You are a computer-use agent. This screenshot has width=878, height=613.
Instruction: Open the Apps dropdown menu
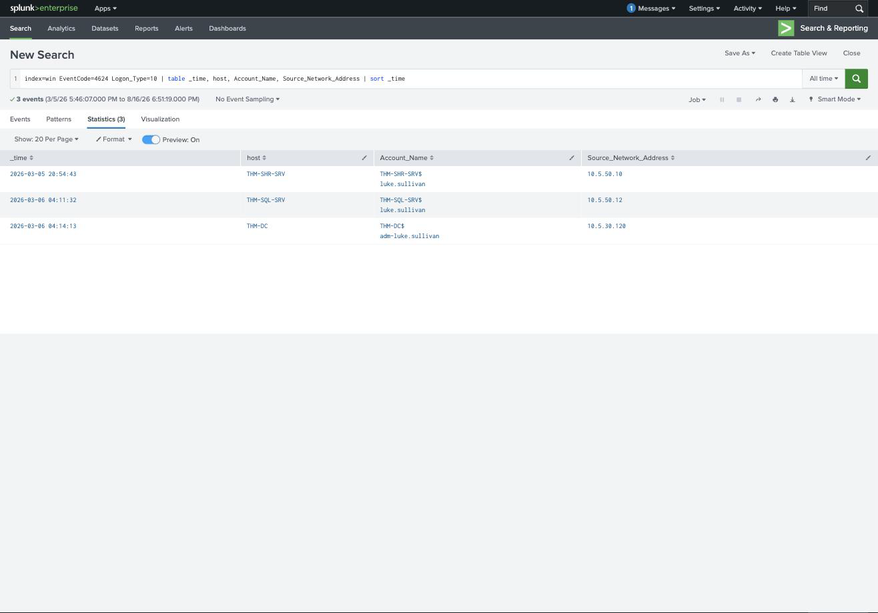105,9
